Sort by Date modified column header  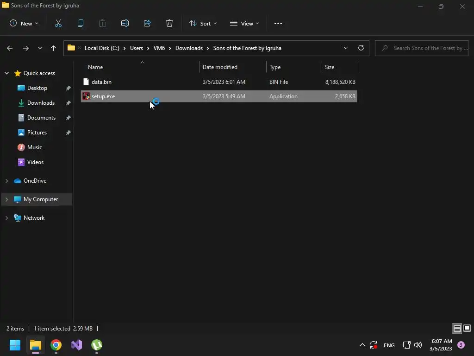220,67
